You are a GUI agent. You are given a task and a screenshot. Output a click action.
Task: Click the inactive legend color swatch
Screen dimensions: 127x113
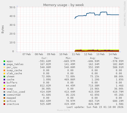pyautogui.click(x=4, y=104)
